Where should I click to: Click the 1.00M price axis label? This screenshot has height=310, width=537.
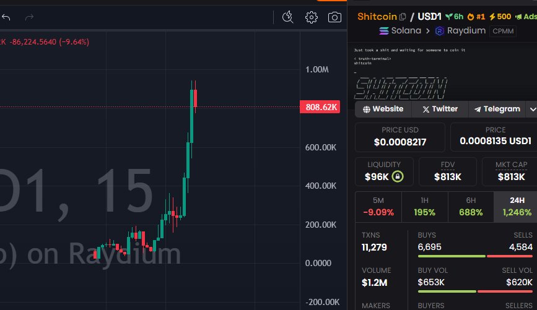(317, 70)
